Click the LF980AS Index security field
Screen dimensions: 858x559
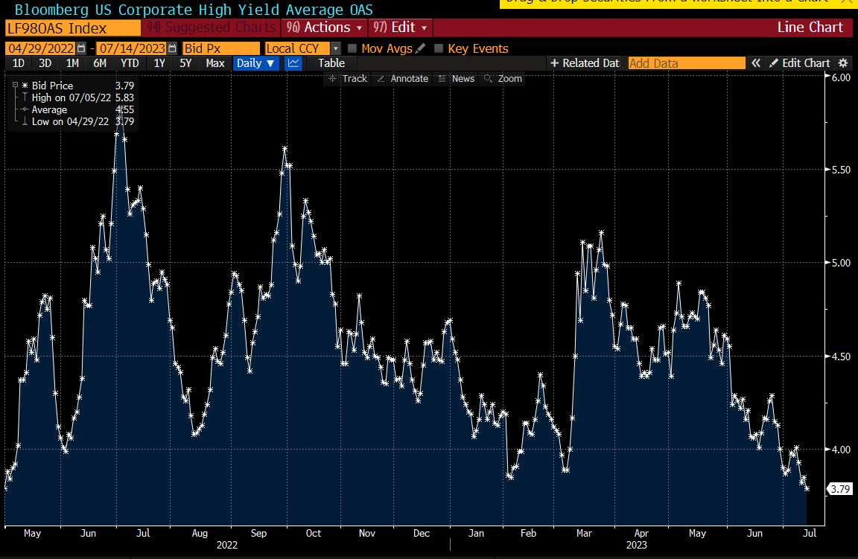coord(73,28)
